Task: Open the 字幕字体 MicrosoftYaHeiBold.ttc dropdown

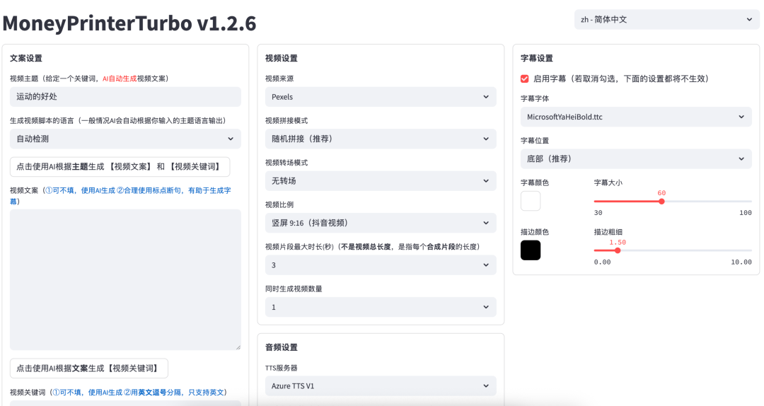Action: tap(636, 117)
